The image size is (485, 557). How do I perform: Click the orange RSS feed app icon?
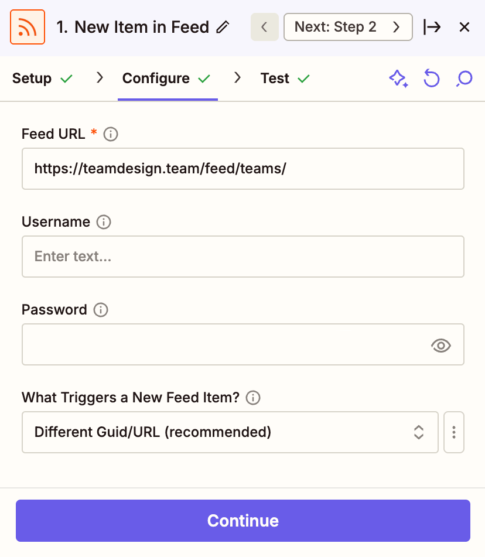(28, 27)
